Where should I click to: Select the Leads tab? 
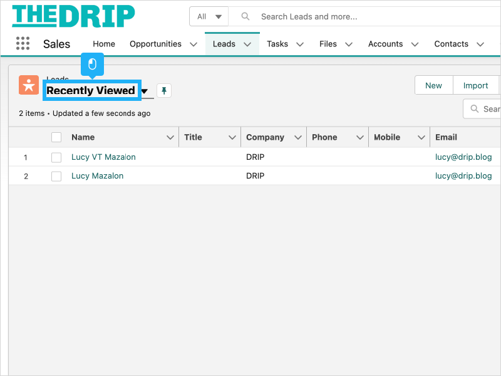pos(224,44)
